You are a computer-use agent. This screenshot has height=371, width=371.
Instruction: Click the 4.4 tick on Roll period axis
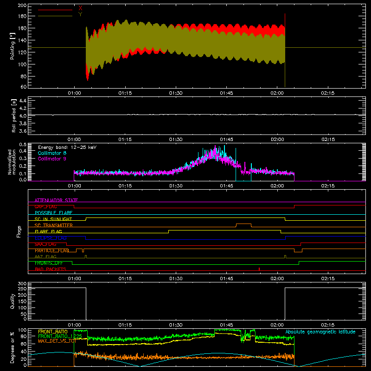[23, 101]
